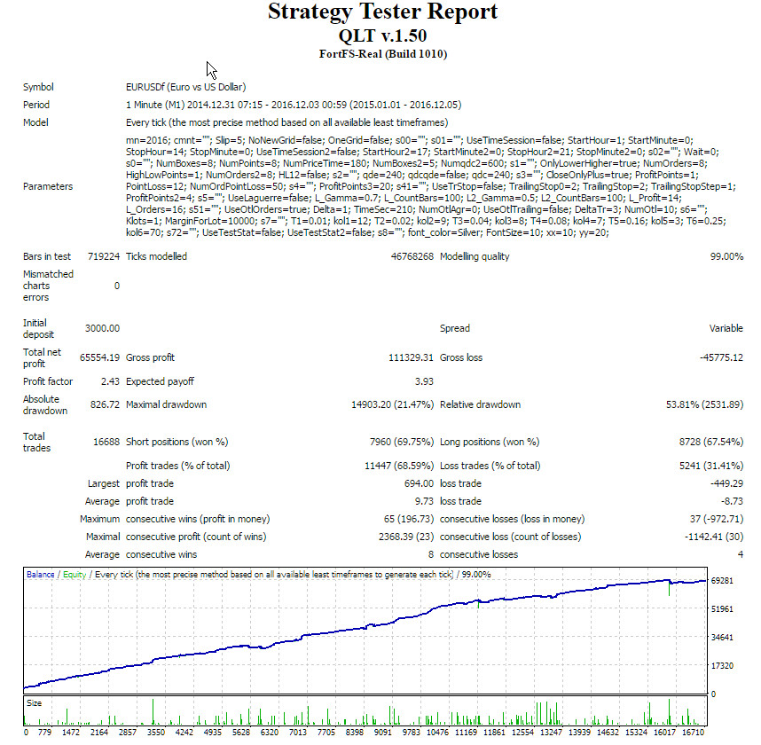Viewport: 761px width, 745px height.
Task: Click the Total trades value 16688
Action: (x=106, y=442)
